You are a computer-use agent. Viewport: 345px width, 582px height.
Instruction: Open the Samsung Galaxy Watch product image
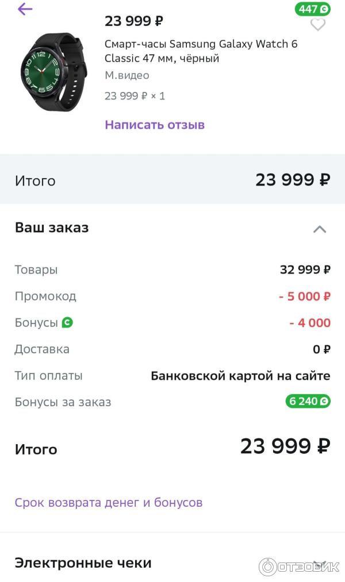[x=53, y=71]
